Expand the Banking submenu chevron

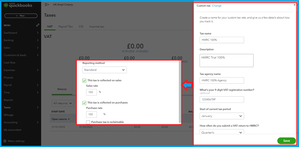[x=38, y=40]
